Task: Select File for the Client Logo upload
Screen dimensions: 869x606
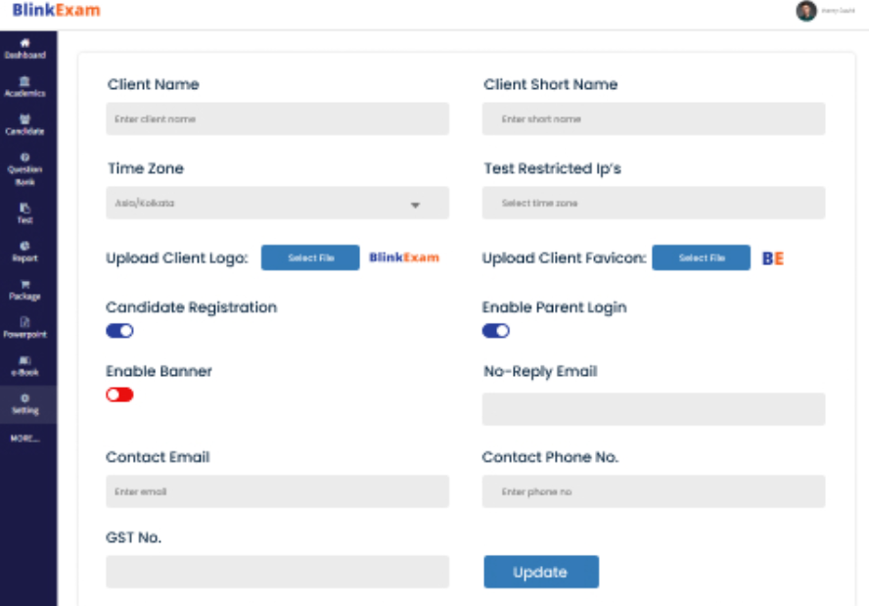Action: (309, 257)
